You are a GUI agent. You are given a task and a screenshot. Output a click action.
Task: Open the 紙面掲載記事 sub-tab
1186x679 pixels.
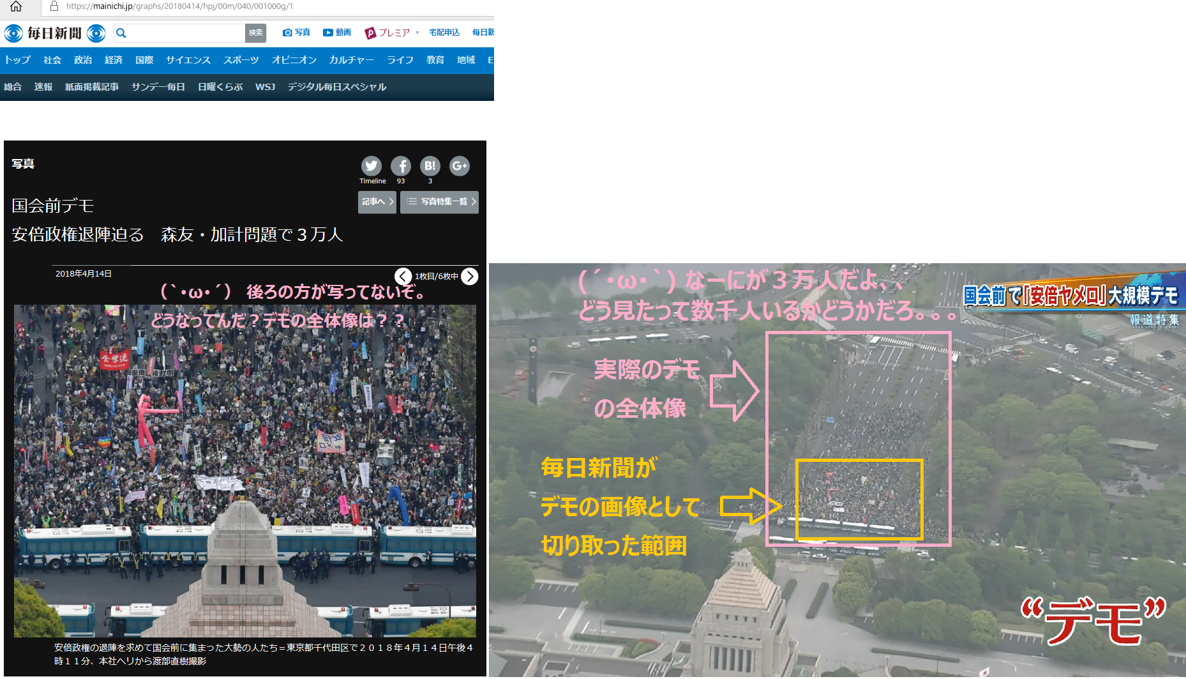(92, 87)
